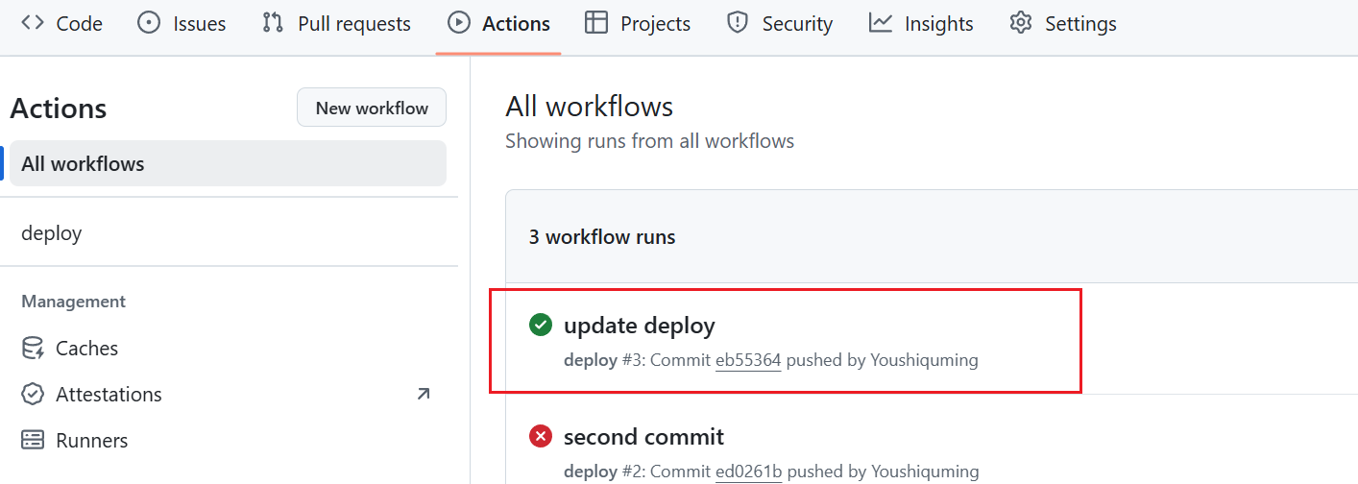Click the Pull requests branch icon
The height and width of the screenshot is (484, 1358).
273,23
